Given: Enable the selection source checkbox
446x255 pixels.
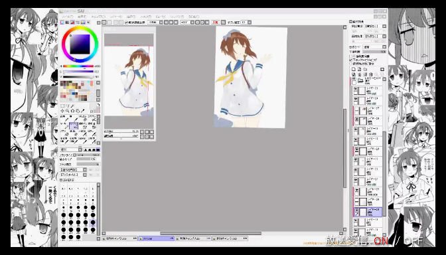Looking at the screenshot, I should (x=350, y=64).
